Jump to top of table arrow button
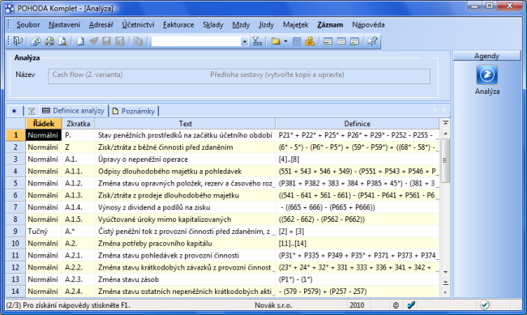527x315 pixels. click(446, 123)
